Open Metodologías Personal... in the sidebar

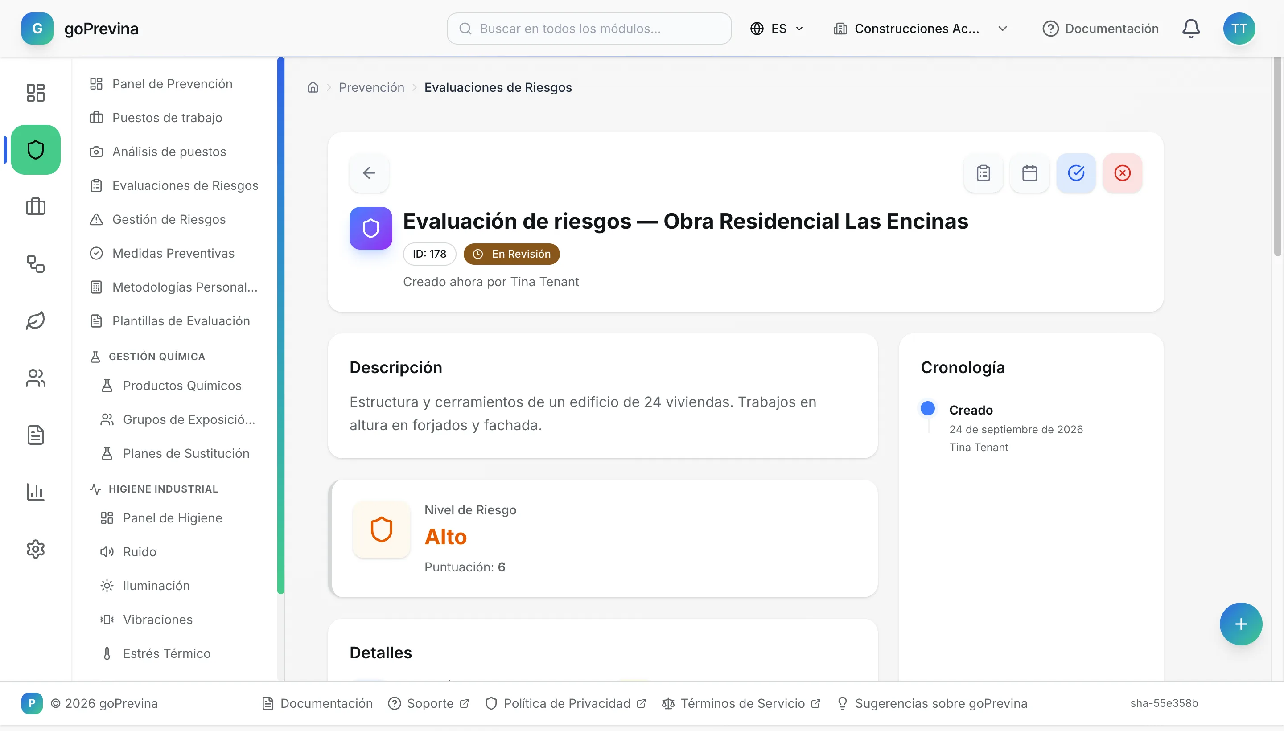(x=174, y=287)
